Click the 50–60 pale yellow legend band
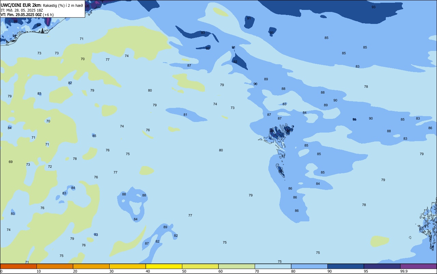Viewport: 437px width, 274px height. 200,266
